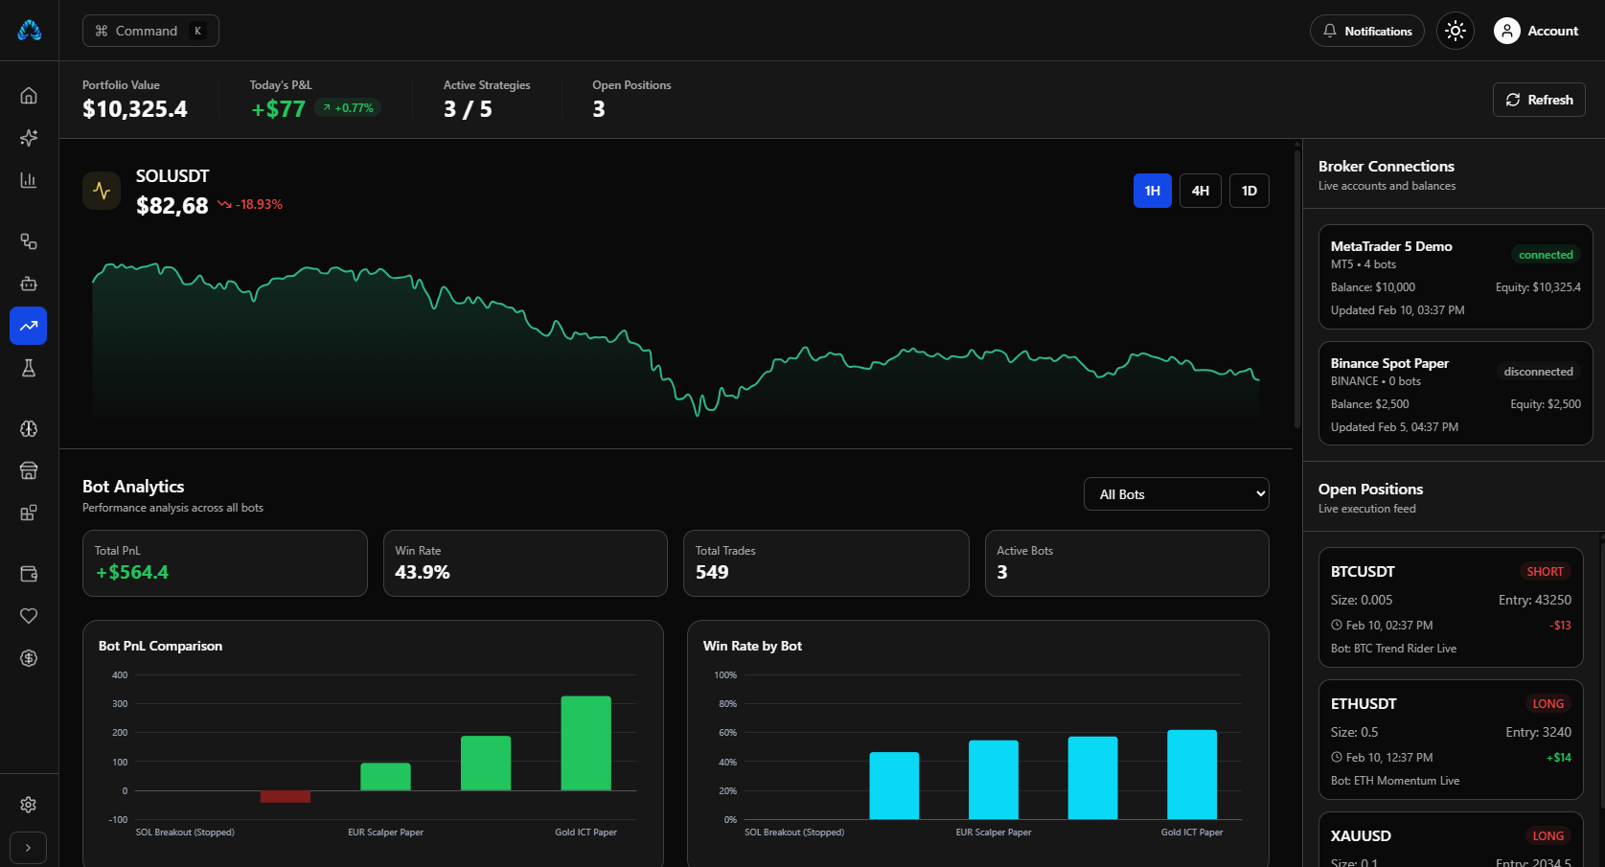Open Notifications panel
The width and height of the screenshot is (1605, 867).
(1366, 31)
